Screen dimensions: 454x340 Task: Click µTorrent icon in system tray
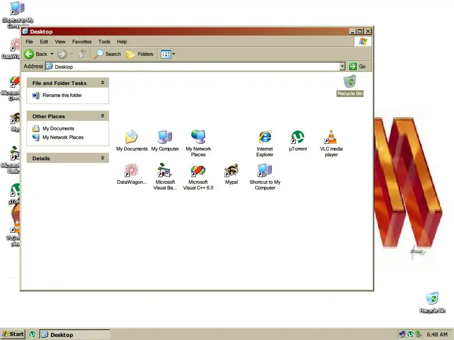[410, 335]
